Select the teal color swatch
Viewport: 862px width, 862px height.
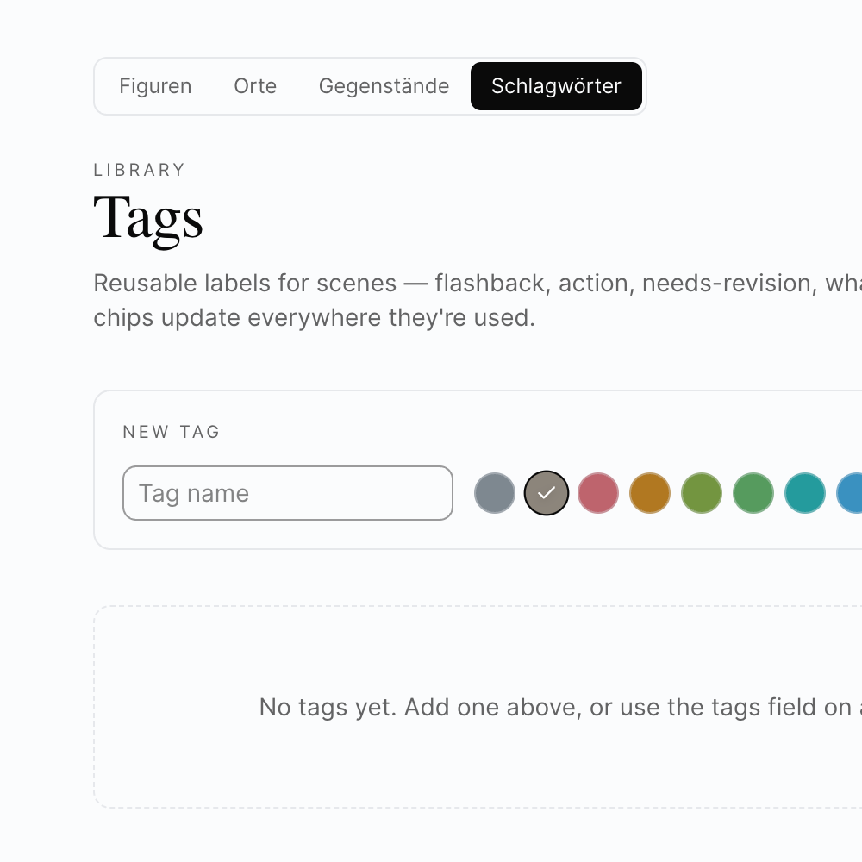[x=805, y=493]
